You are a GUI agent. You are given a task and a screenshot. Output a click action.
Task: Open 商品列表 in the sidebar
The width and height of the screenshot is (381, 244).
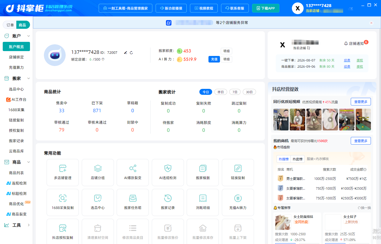point(16,173)
